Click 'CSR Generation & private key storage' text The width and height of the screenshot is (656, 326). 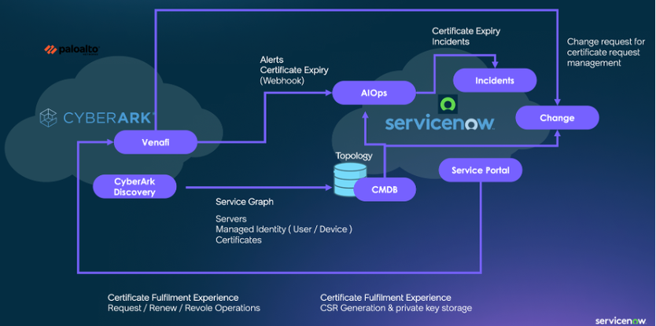(396, 308)
